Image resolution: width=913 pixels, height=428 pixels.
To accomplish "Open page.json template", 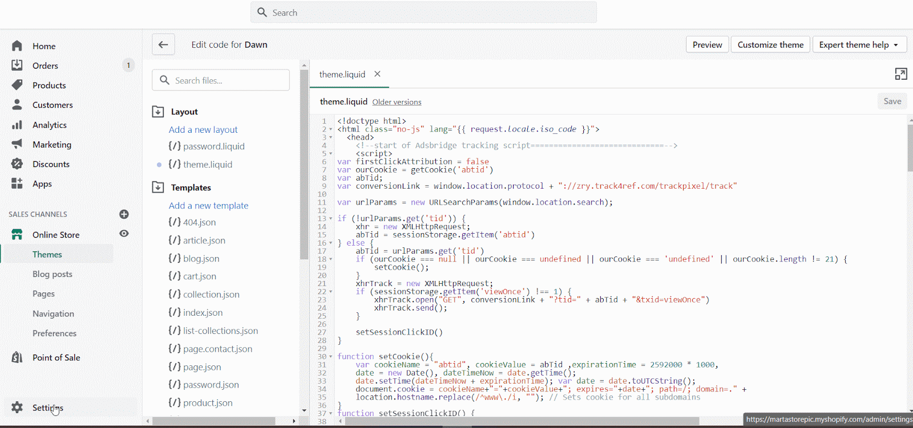I will coord(195,367).
